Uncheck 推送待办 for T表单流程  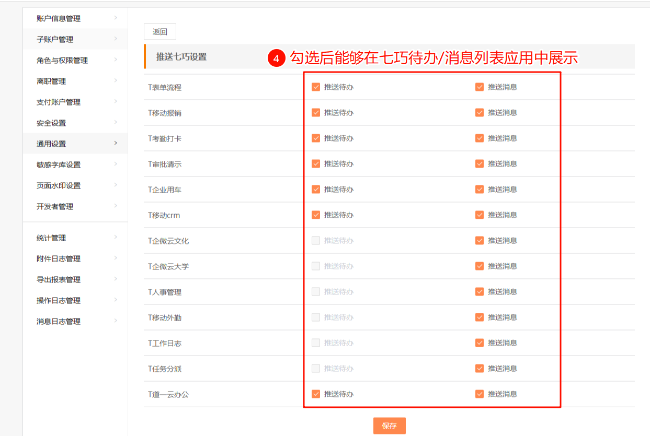pyautogui.click(x=315, y=87)
